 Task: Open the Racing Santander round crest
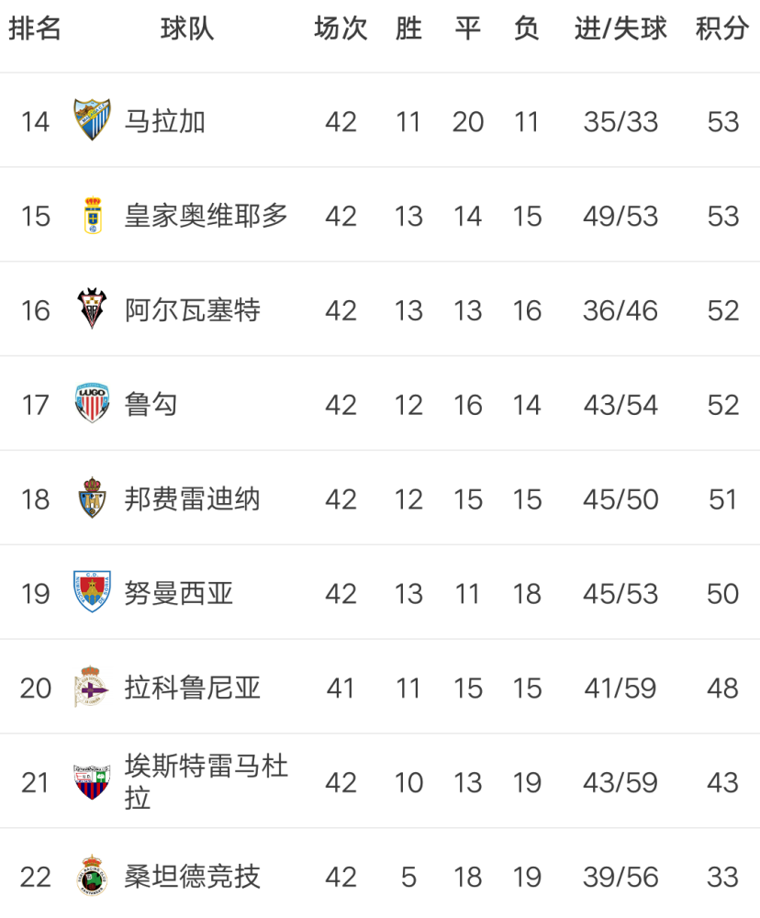pos(92,875)
